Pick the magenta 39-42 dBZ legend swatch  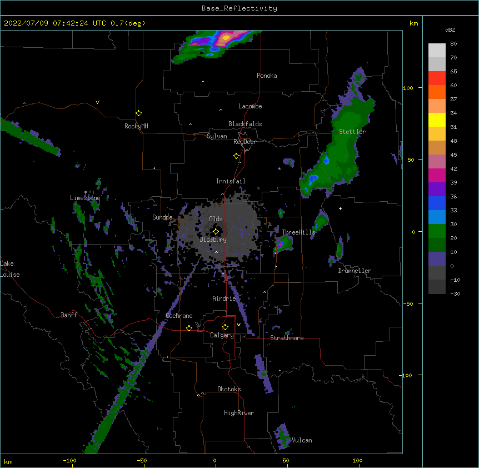[x=437, y=175]
